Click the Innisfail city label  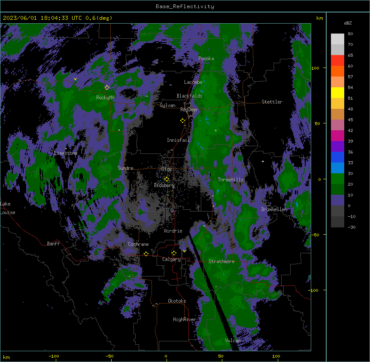tap(178, 140)
